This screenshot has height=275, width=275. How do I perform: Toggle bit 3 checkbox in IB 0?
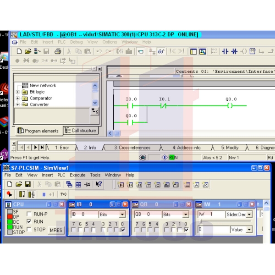[x=103, y=230]
